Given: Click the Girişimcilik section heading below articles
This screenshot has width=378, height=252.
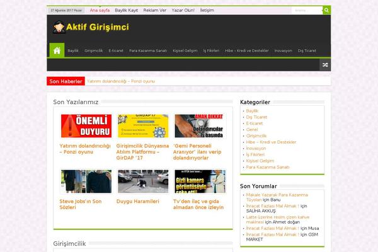Looking at the screenshot, I should tap(69, 244).
